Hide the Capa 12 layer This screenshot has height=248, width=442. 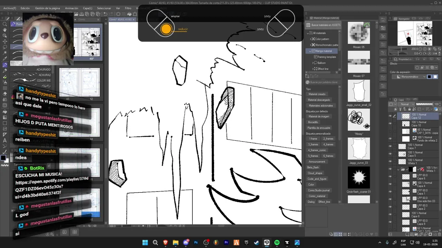tap(390, 116)
